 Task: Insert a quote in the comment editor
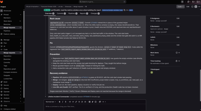tap(70, 102)
